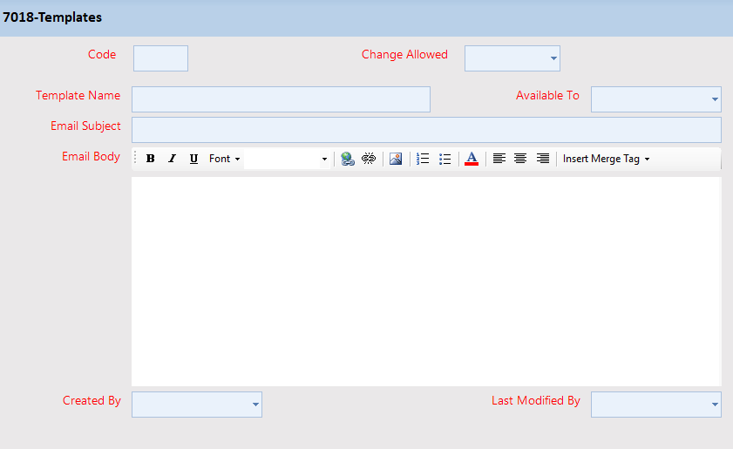Toggle bold formatting in the email body

click(x=151, y=159)
